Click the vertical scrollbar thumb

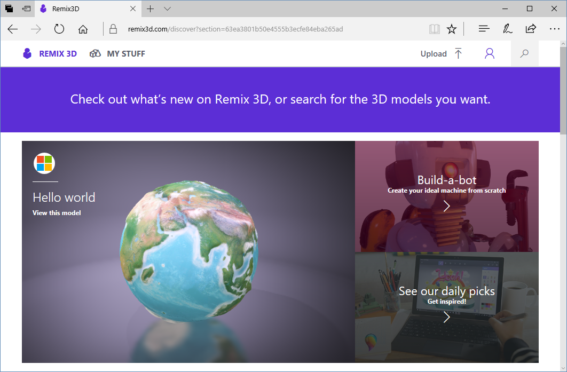tap(563, 90)
